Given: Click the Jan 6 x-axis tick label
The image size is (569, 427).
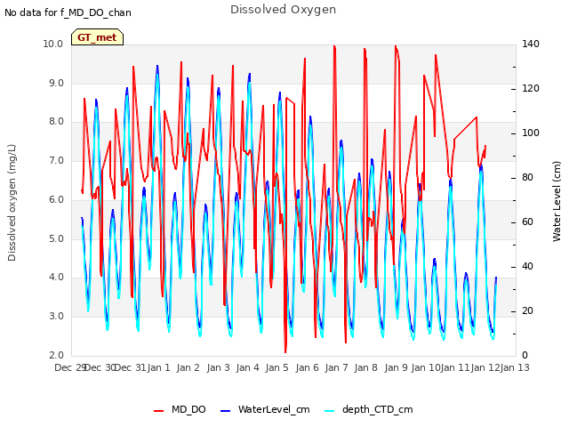Looking at the screenshot, I should 307,367.
